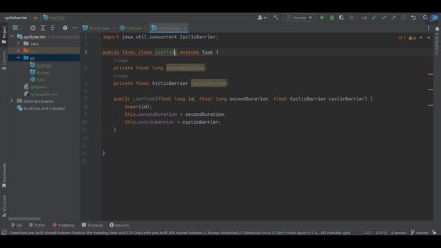Open the Problems tool window tab
The width and height of the screenshot is (441, 248).
point(63,225)
